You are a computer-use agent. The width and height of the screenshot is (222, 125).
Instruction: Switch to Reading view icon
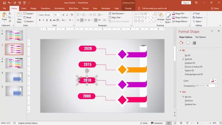[x=181, y=123]
